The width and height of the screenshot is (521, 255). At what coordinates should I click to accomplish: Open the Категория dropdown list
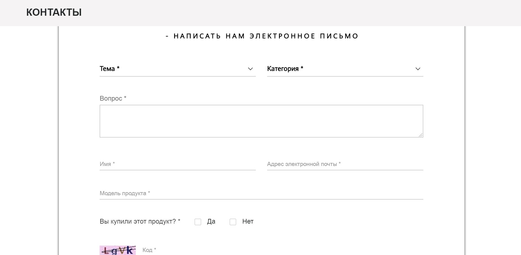[x=345, y=69]
